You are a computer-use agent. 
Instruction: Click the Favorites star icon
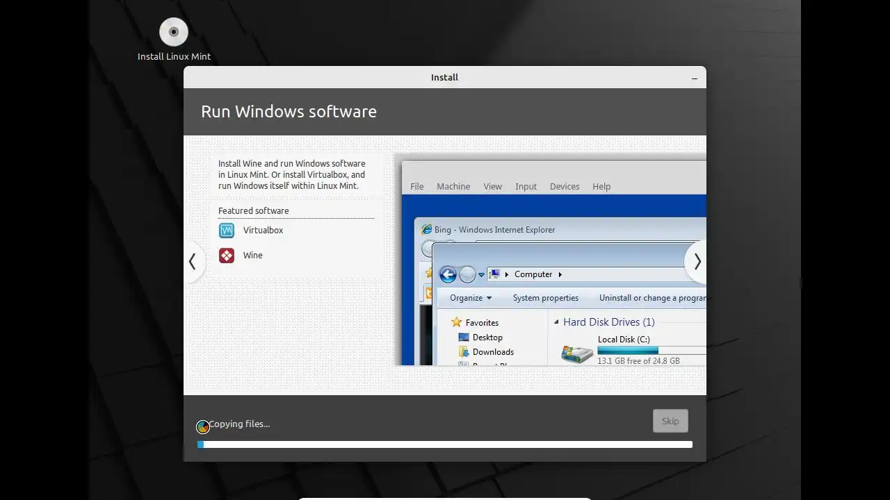coord(456,322)
